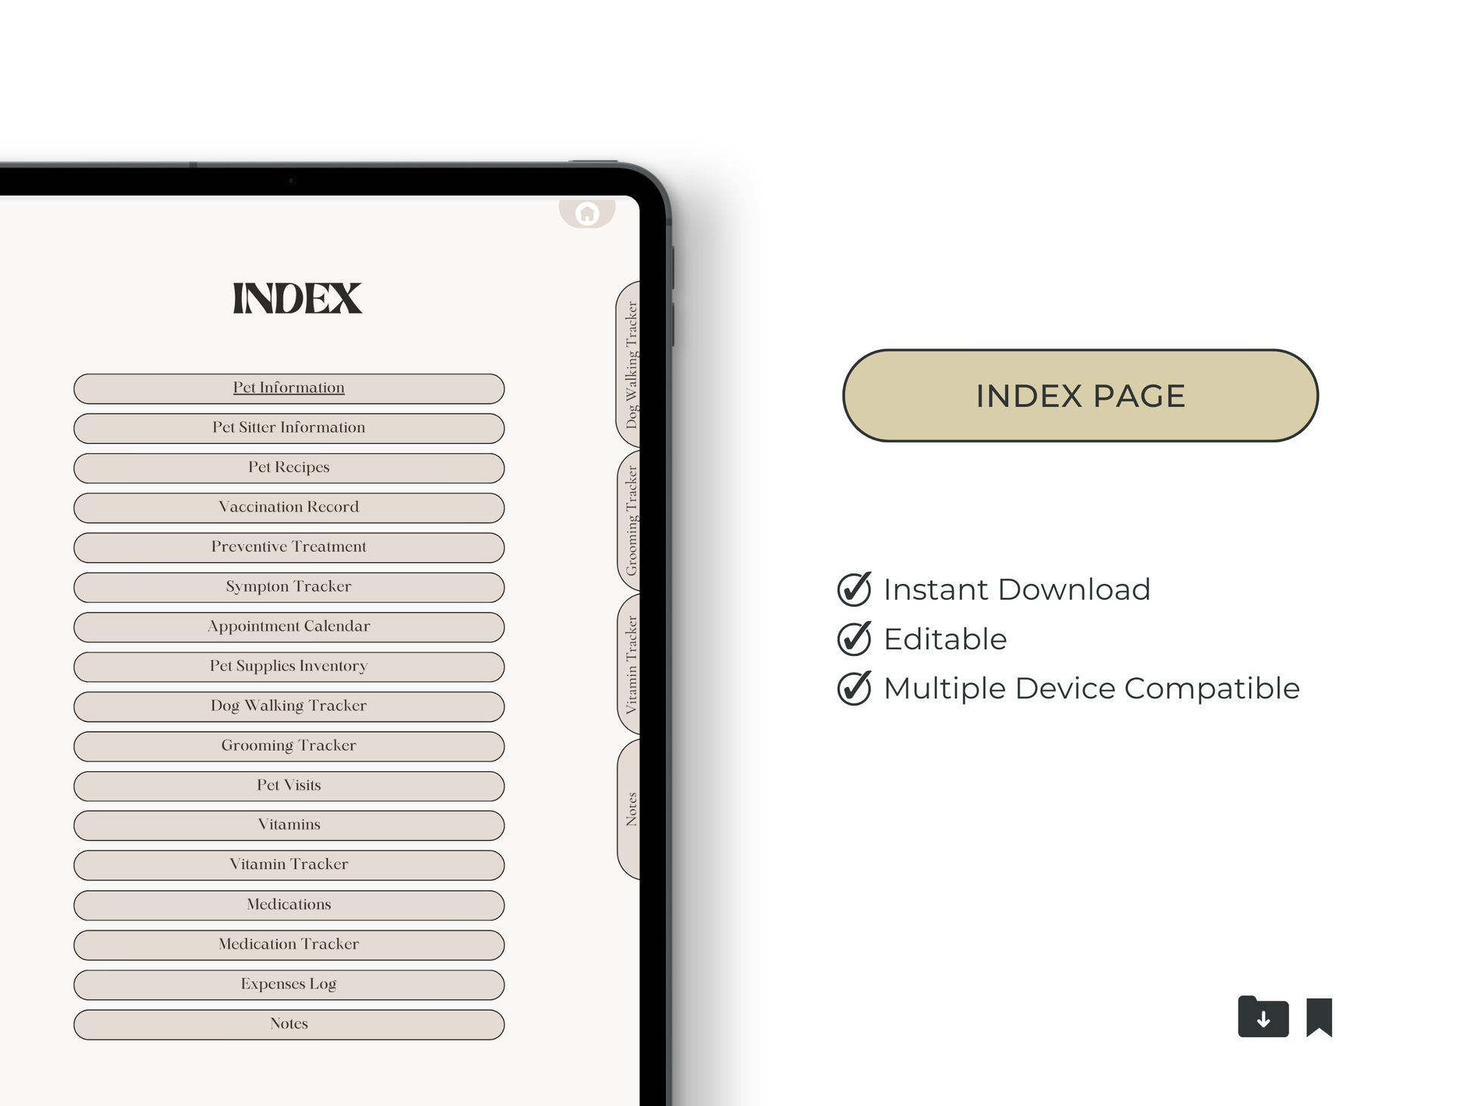Select the Vaccination Record entry
The height and width of the screenshot is (1106, 1474).
coord(289,508)
